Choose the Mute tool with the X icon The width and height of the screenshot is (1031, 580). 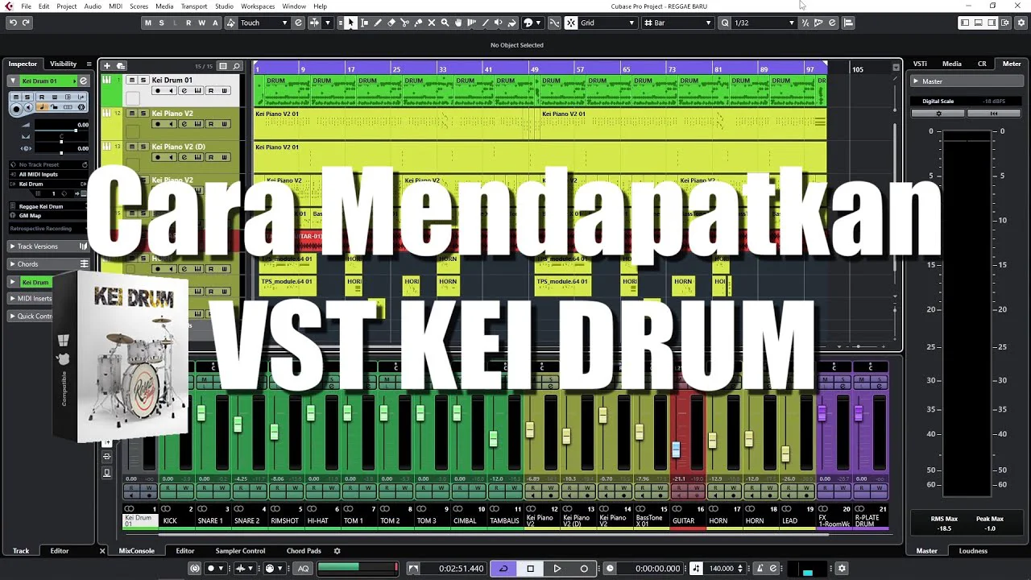(432, 23)
